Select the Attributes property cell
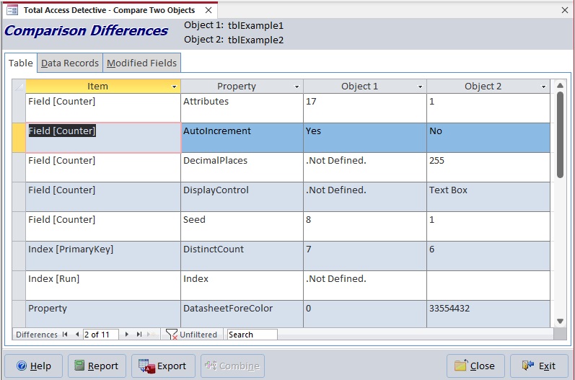The image size is (575, 380). click(x=242, y=108)
